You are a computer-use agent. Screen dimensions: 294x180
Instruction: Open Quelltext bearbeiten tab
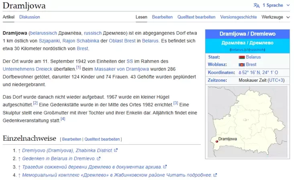pos(196,17)
